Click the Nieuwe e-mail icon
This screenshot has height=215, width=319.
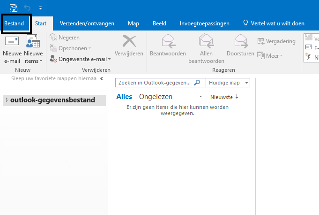point(12,42)
